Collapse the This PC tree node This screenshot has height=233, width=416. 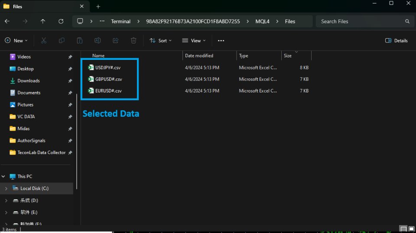point(3,177)
